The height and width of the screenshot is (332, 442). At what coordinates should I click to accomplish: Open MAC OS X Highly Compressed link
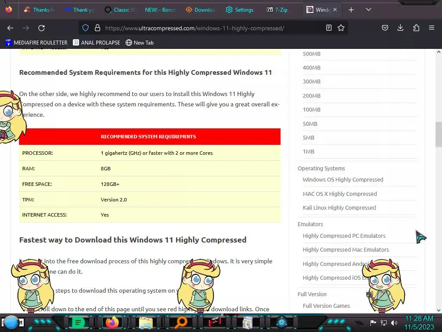[340, 194]
